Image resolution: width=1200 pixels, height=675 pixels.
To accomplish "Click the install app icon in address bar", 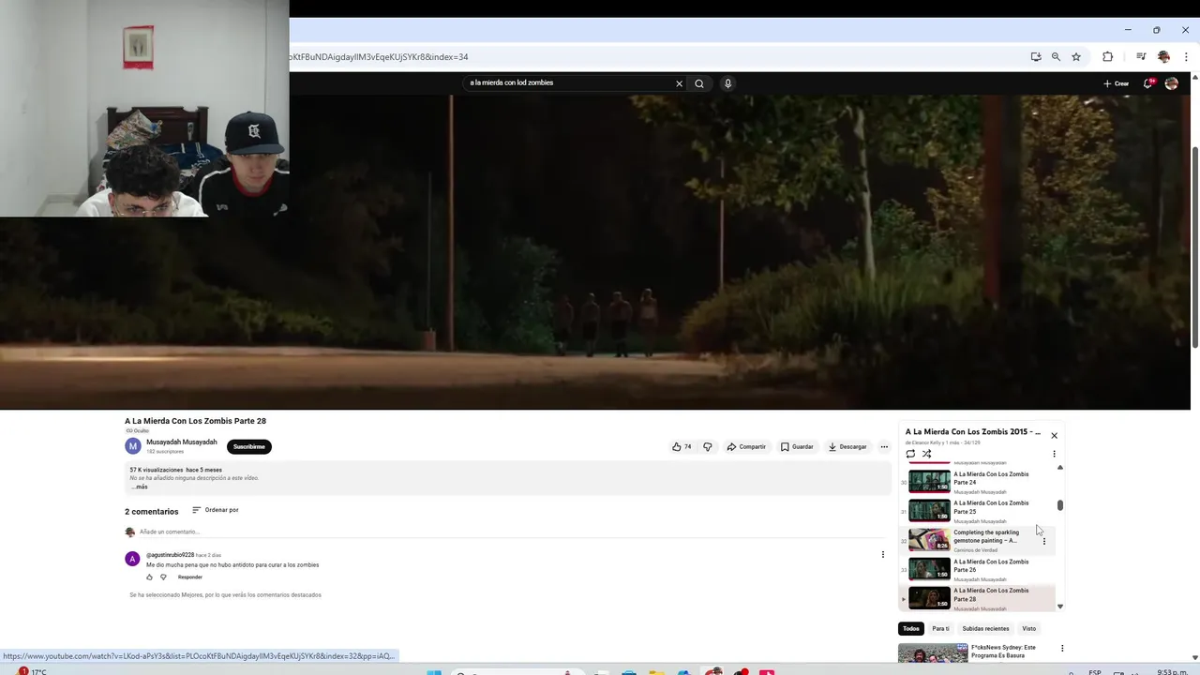I will [1036, 56].
